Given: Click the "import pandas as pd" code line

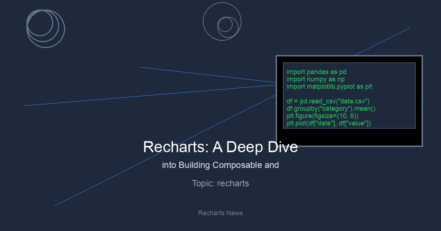Looking at the screenshot, I should pyautogui.click(x=316, y=72).
